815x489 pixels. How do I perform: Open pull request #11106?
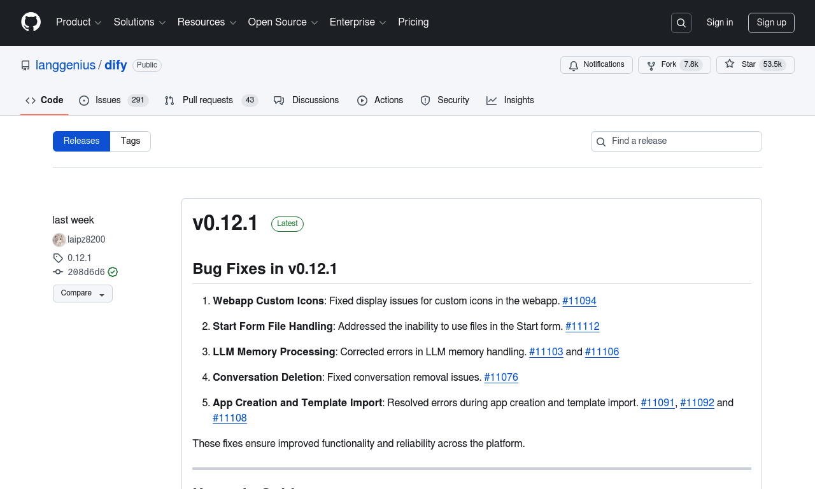(x=602, y=352)
